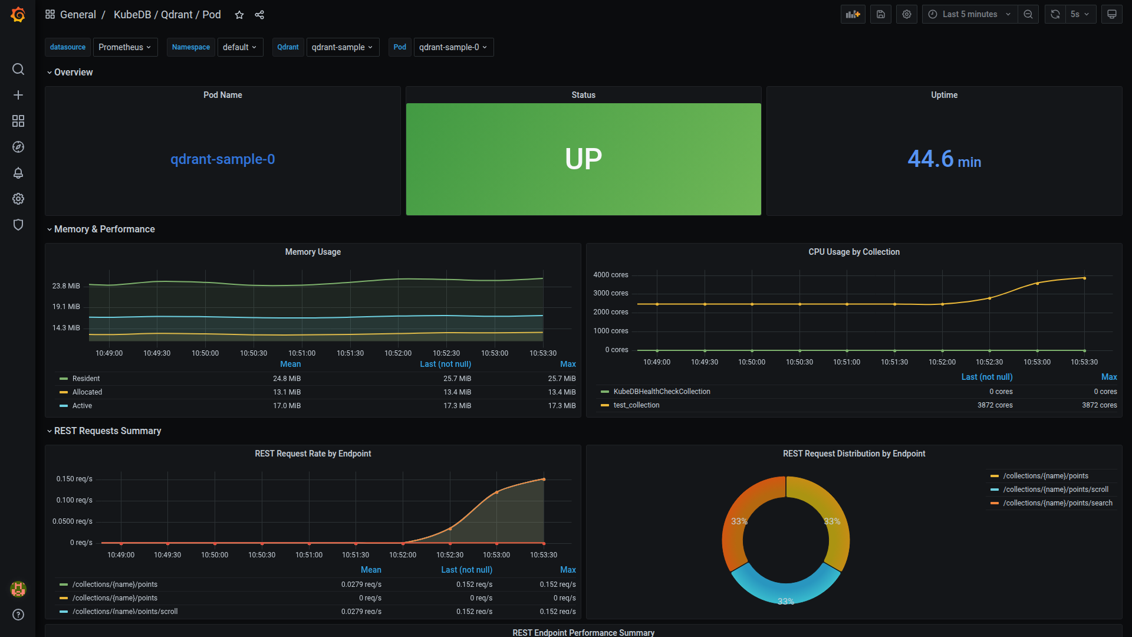Change color of /points/search pie swatch

(995, 503)
